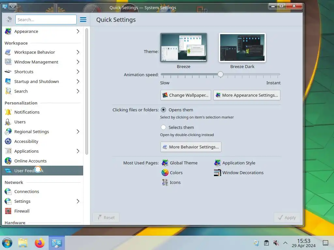Open Global Theme from Most Used Pages
Viewport: 334px width, 250px height.
click(x=179, y=163)
